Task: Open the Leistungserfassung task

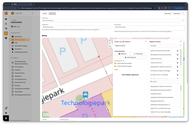Action: click(20, 79)
